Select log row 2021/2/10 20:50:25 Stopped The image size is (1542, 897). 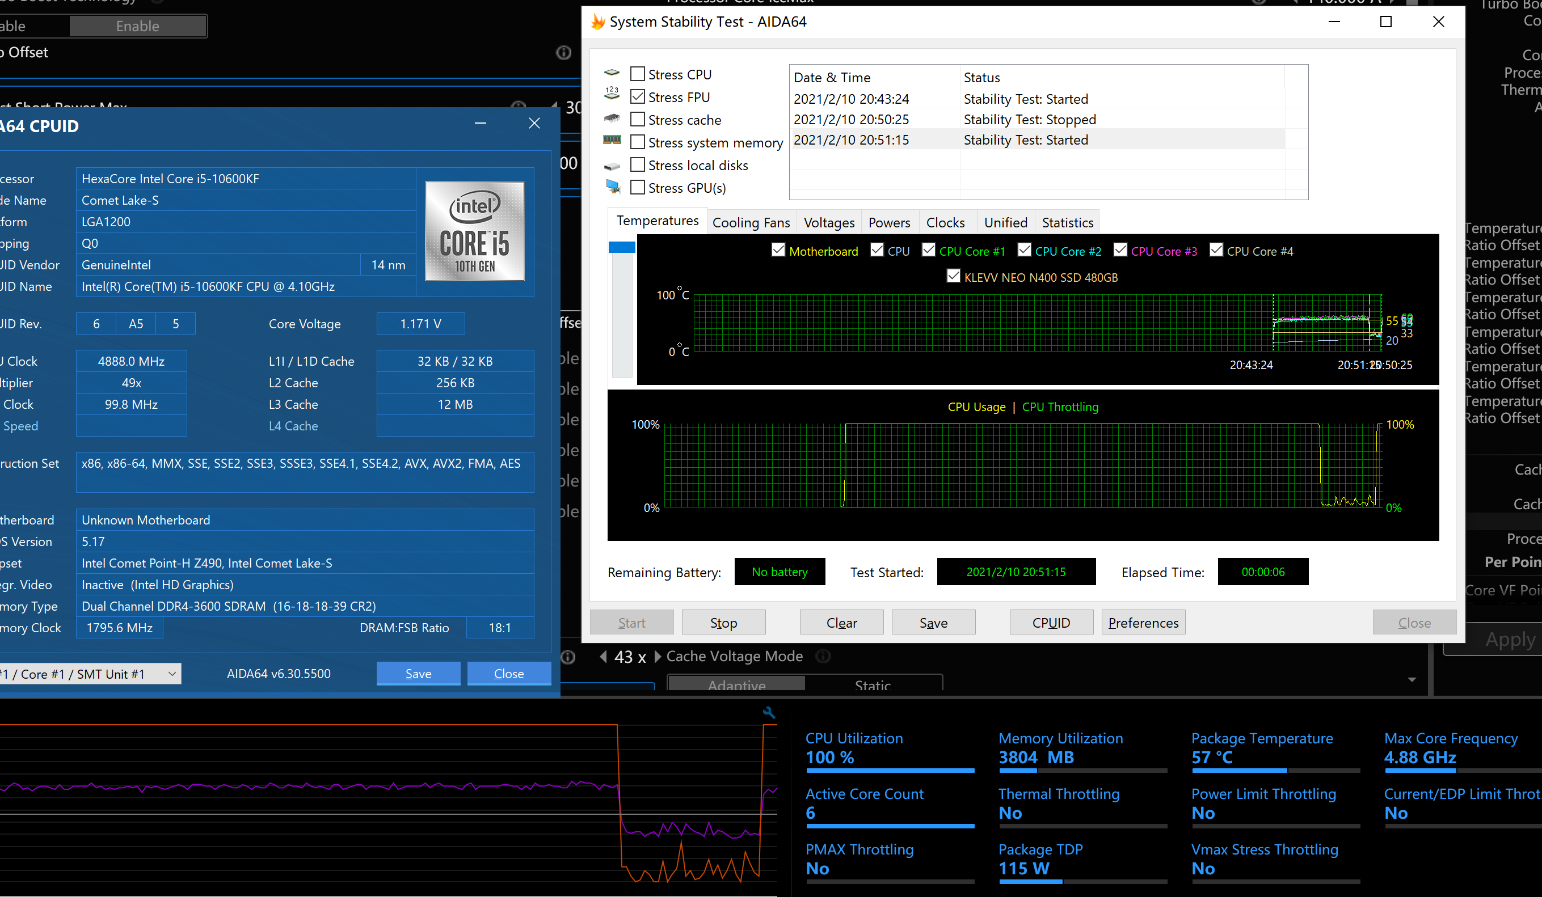tap(1038, 119)
